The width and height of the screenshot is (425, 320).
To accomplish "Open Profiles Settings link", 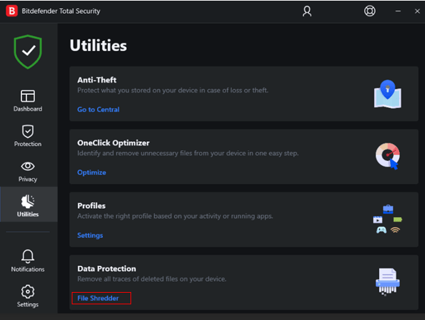I will pyautogui.click(x=90, y=235).
